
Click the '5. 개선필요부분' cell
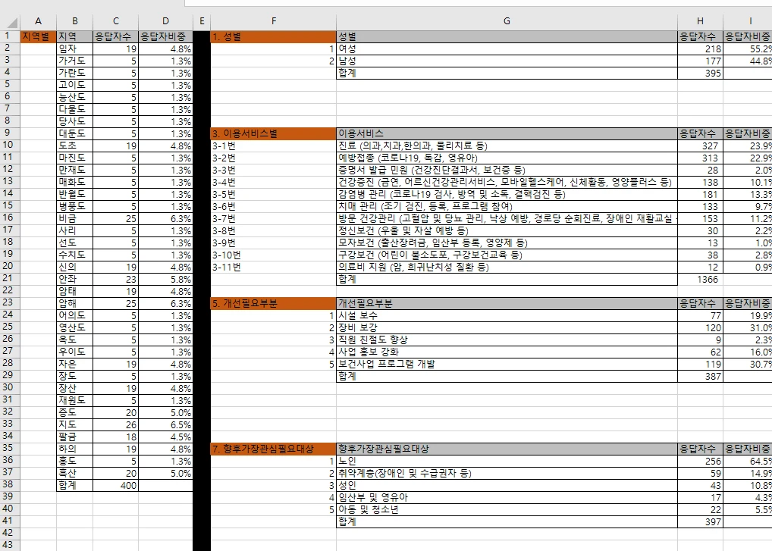click(x=273, y=303)
